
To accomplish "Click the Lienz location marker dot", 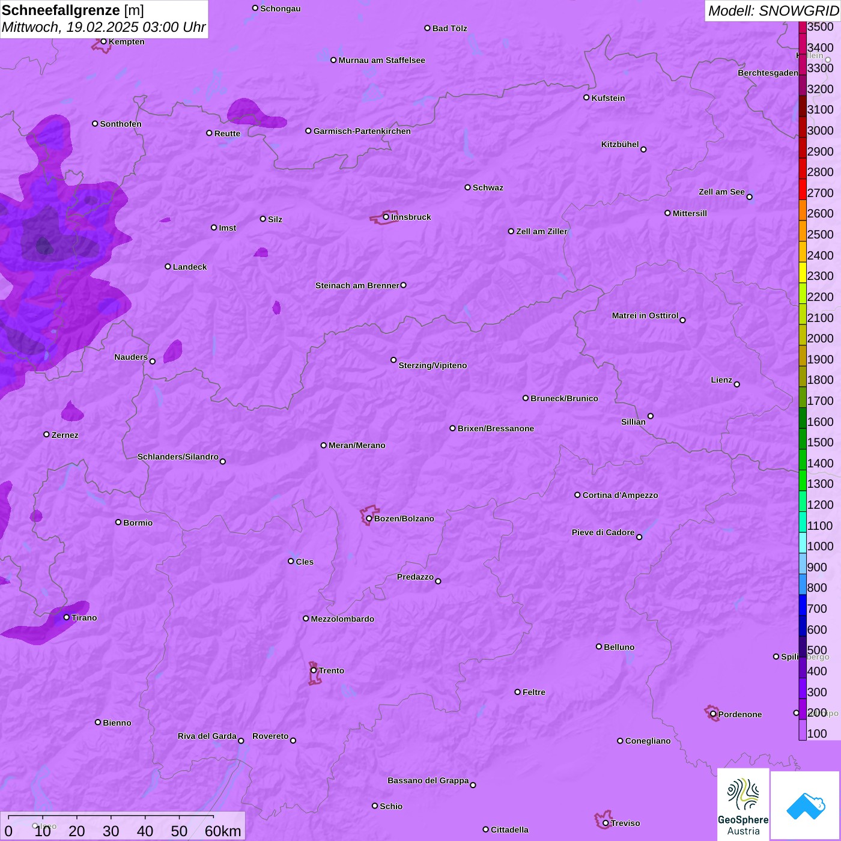I will [x=737, y=384].
